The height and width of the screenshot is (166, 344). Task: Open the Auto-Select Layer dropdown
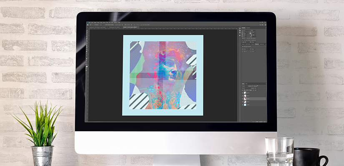(x=102, y=25)
